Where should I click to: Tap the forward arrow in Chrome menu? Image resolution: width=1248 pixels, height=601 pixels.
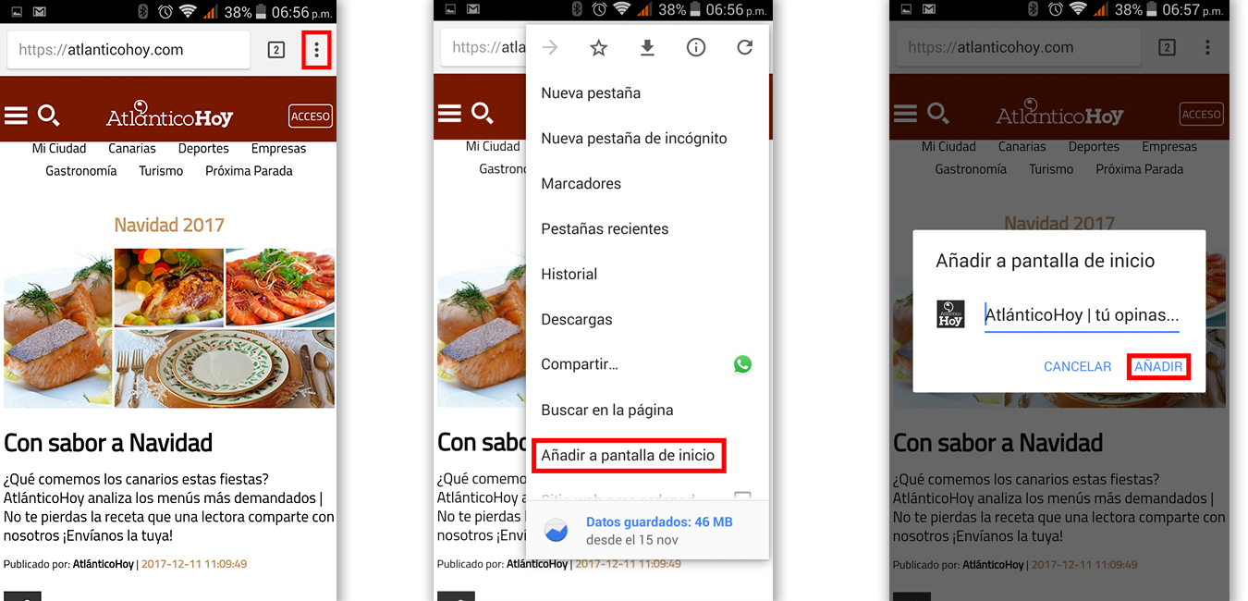tap(550, 48)
